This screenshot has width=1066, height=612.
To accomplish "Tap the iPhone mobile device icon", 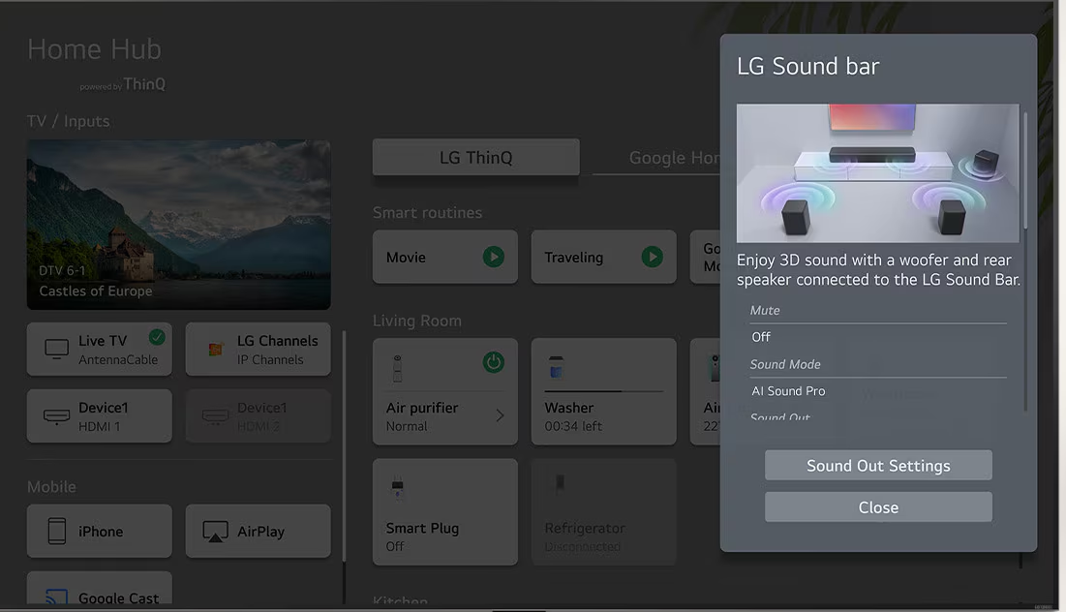I will (x=57, y=531).
